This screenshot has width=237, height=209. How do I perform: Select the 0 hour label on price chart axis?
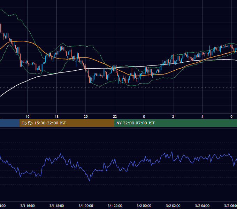[x=144, y=117]
